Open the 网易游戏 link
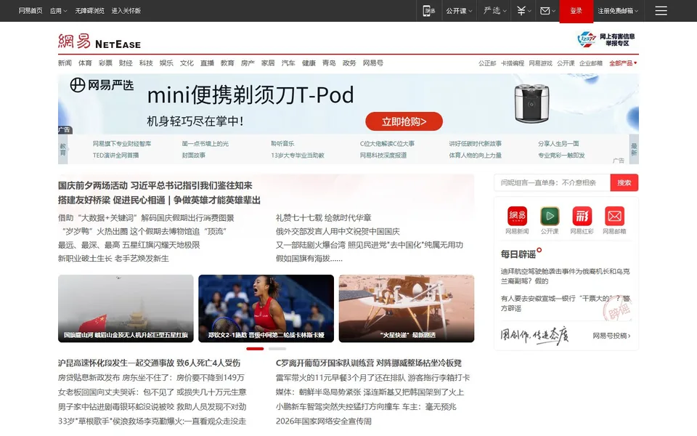 [540, 63]
